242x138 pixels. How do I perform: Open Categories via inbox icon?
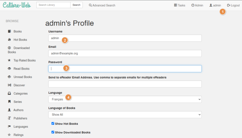pyautogui.click(x=9, y=94)
